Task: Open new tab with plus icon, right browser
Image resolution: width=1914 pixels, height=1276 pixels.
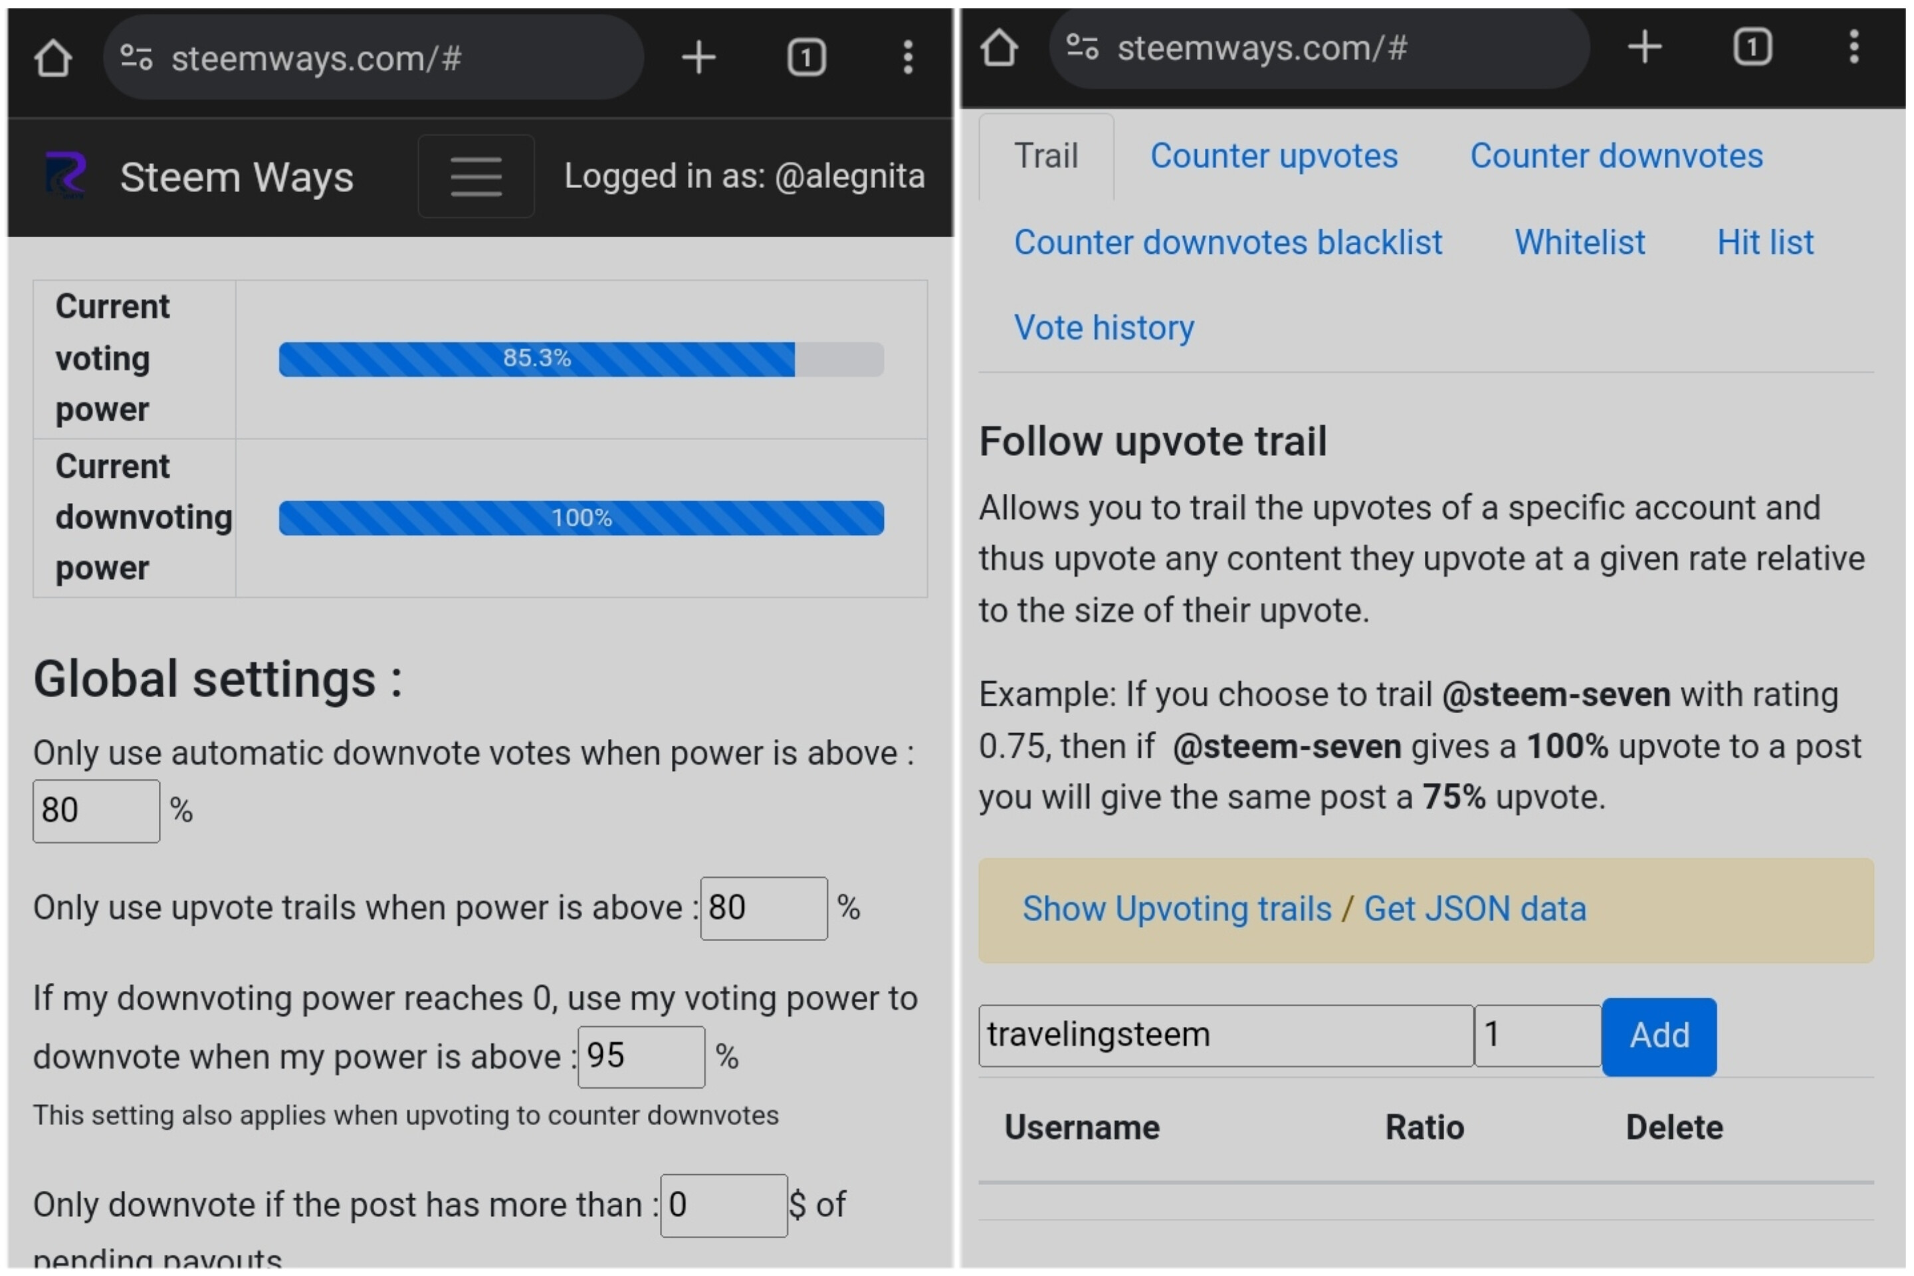Action: pos(1644,47)
